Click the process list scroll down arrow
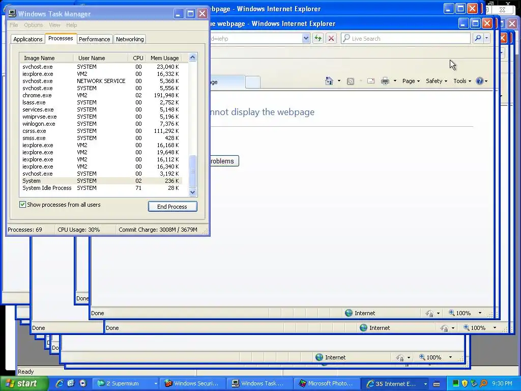This screenshot has height=391, width=521. click(x=192, y=192)
